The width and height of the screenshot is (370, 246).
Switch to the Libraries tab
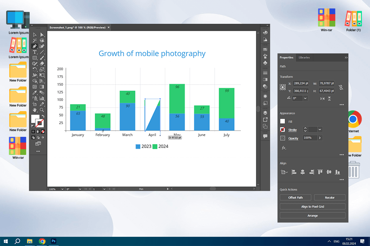304,57
